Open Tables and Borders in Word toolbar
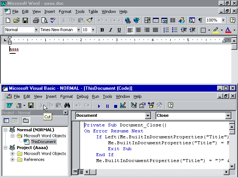Viewport: 238px width, 178px height. 147,20
